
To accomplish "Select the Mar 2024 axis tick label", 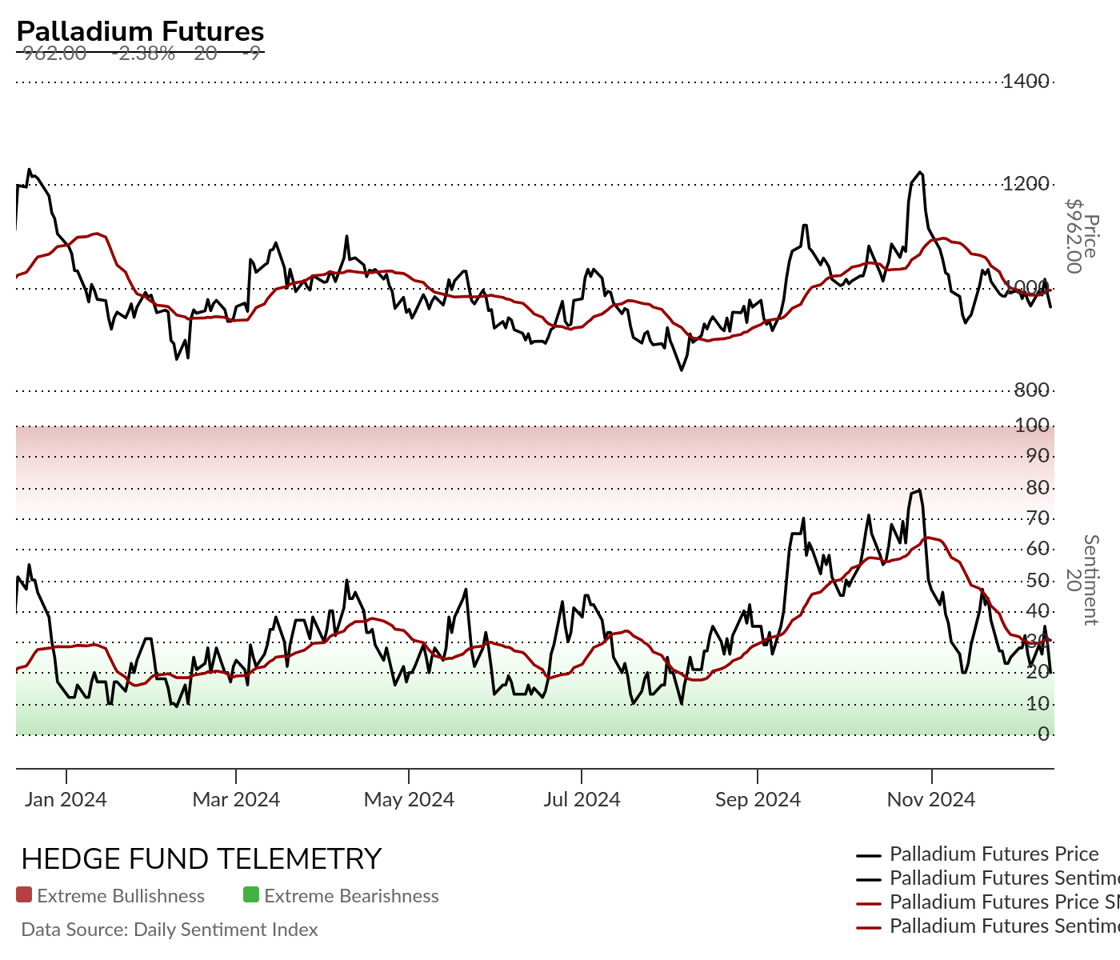I will 236,799.
